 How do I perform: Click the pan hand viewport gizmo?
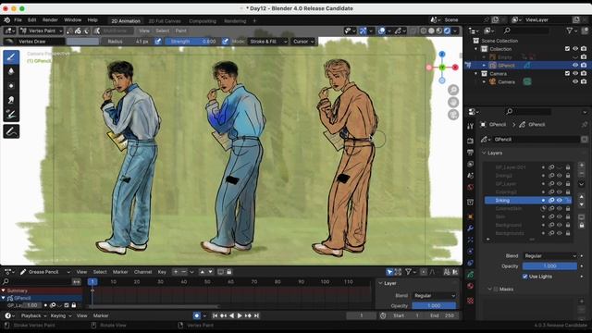pos(453,102)
